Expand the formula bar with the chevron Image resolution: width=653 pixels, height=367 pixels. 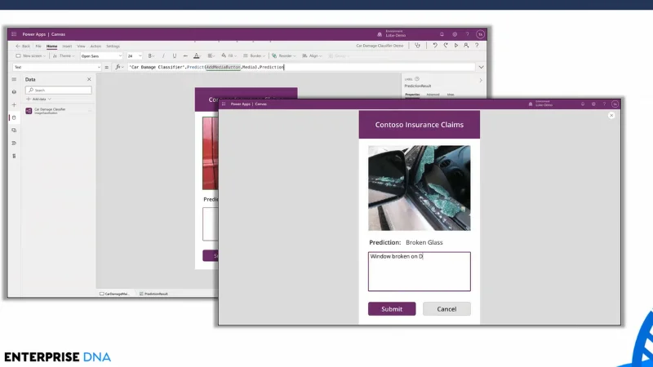(481, 67)
